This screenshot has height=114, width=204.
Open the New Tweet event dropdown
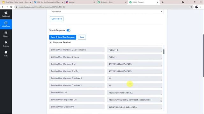[106, 12]
